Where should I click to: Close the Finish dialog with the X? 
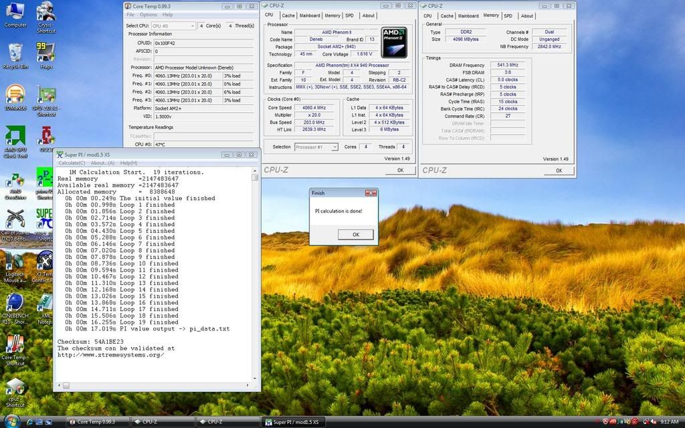371,193
